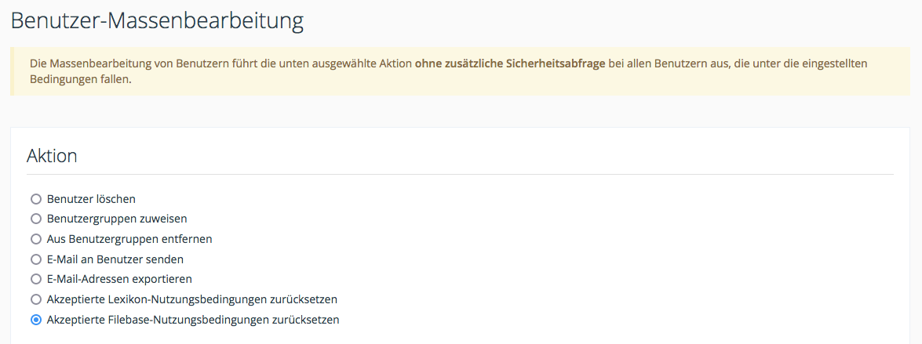This screenshot has height=344, width=922.
Task: Click the "E-Mail an Benutzer senden" label
Action: (x=115, y=259)
